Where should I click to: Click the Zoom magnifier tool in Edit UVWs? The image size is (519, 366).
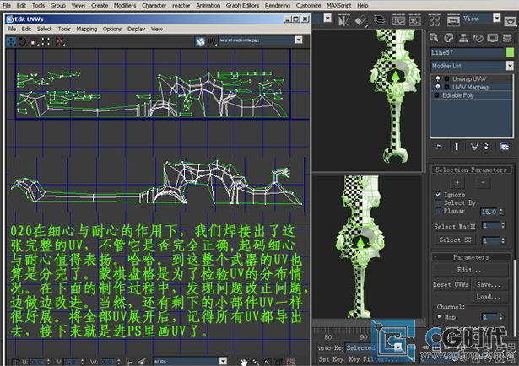[x=256, y=363]
